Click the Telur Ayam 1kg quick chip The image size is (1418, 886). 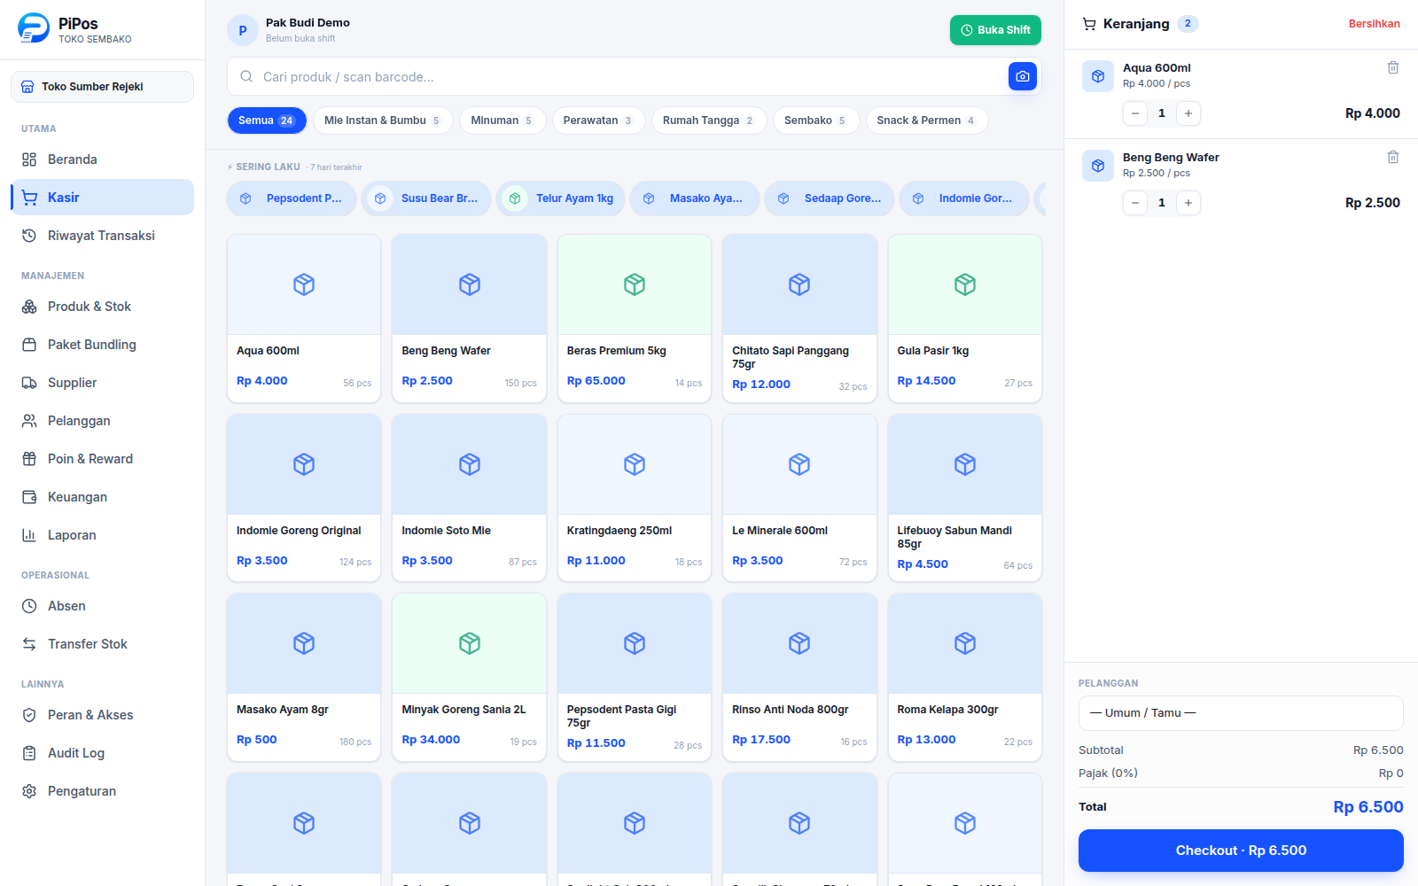click(x=561, y=198)
